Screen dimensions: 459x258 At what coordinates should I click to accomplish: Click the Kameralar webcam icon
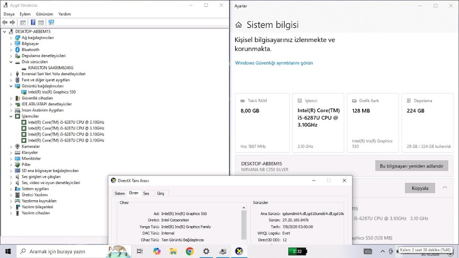point(17,146)
